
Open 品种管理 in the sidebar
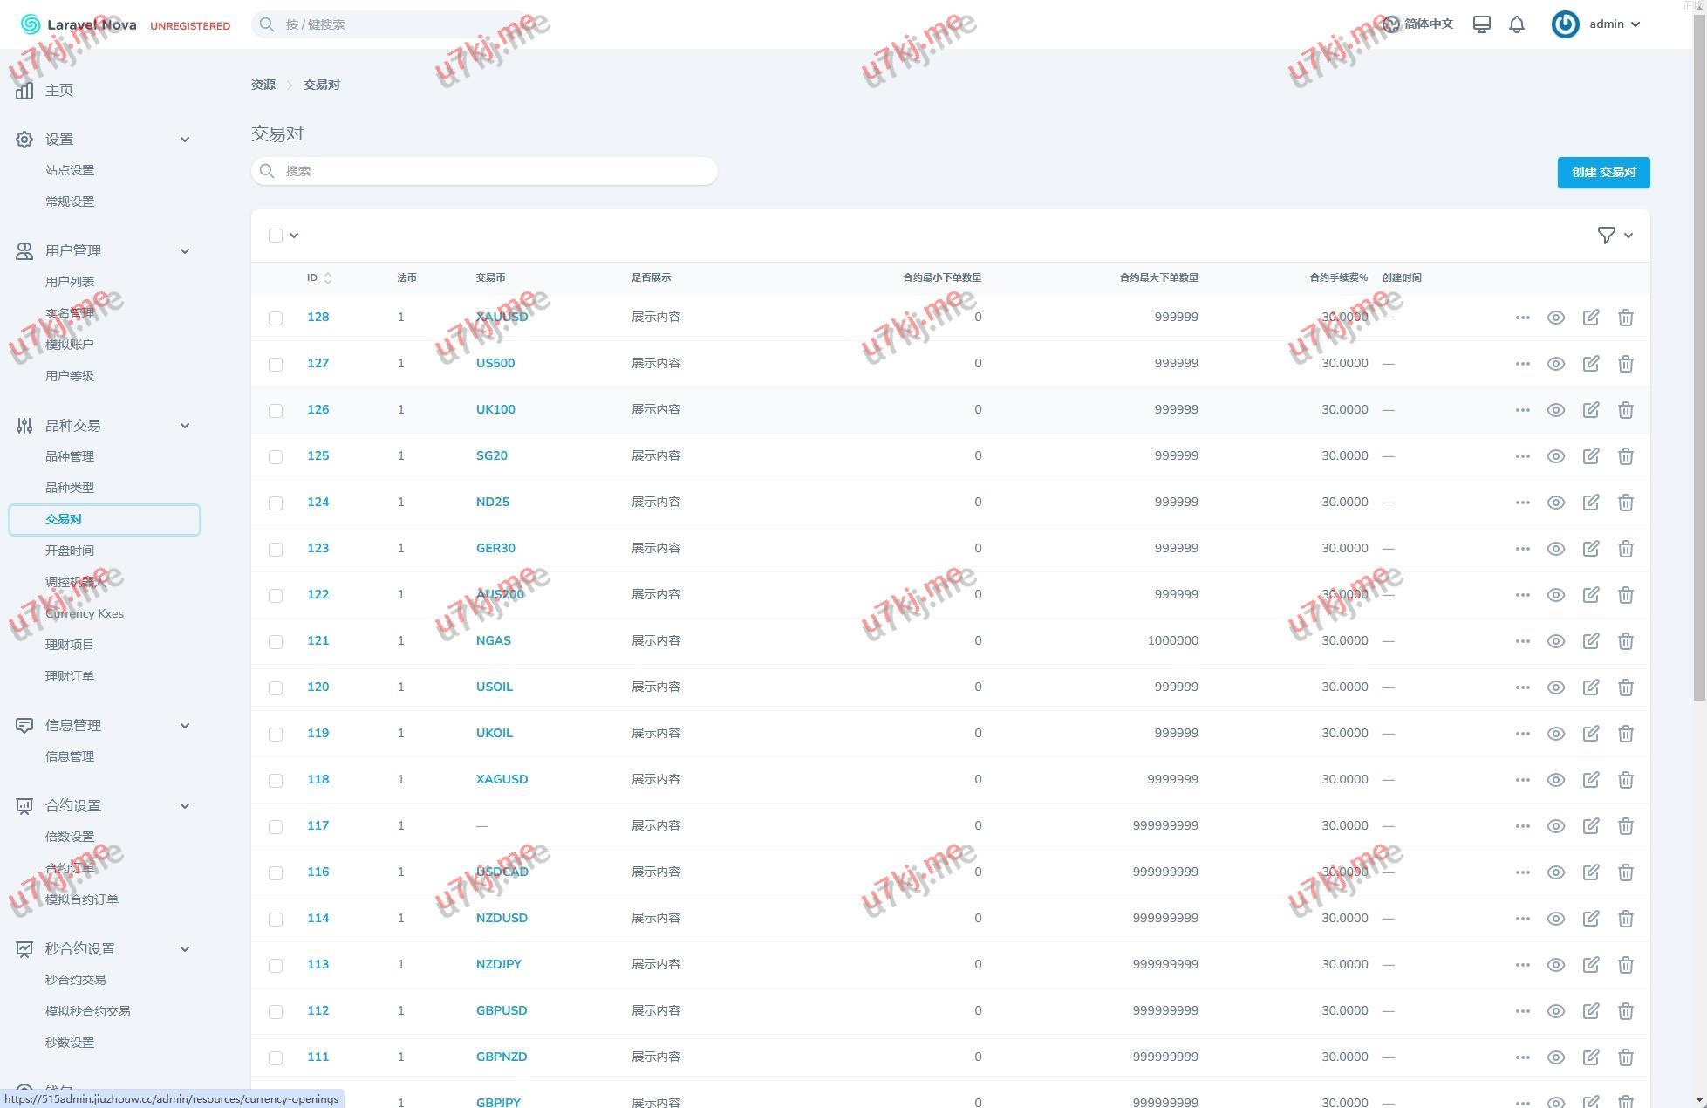click(x=70, y=457)
